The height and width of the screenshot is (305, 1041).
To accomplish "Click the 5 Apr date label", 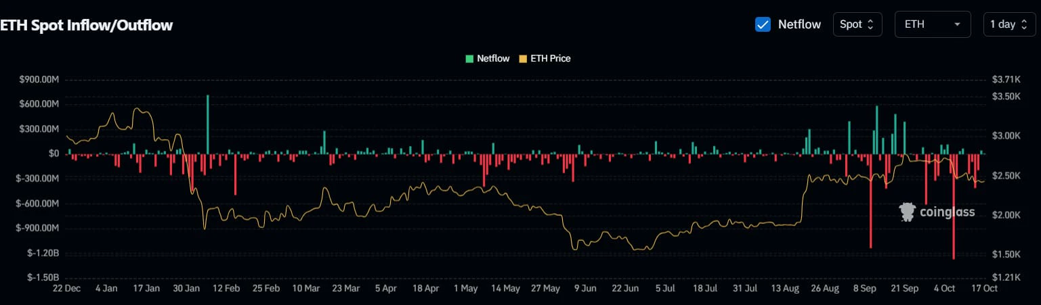I will click(x=385, y=288).
